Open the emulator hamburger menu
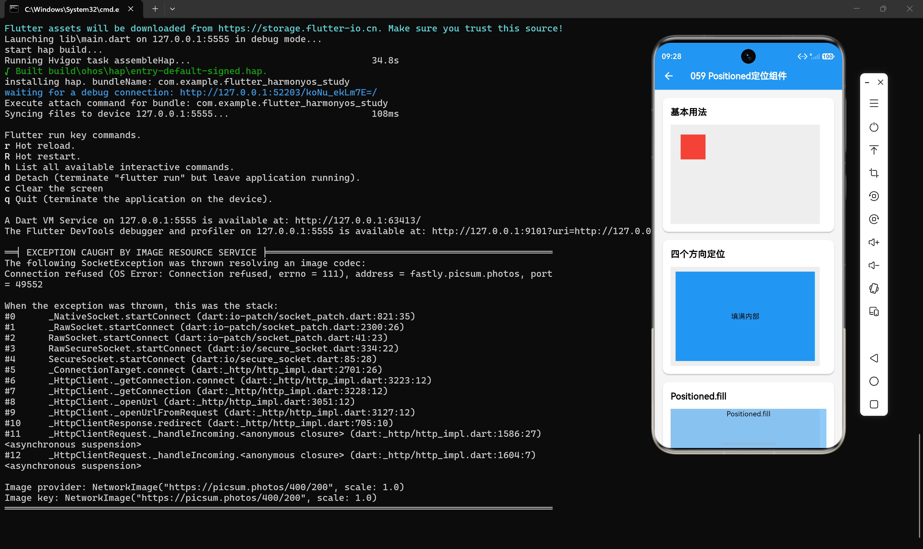This screenshot has height=549, width=923. (874, 103)
